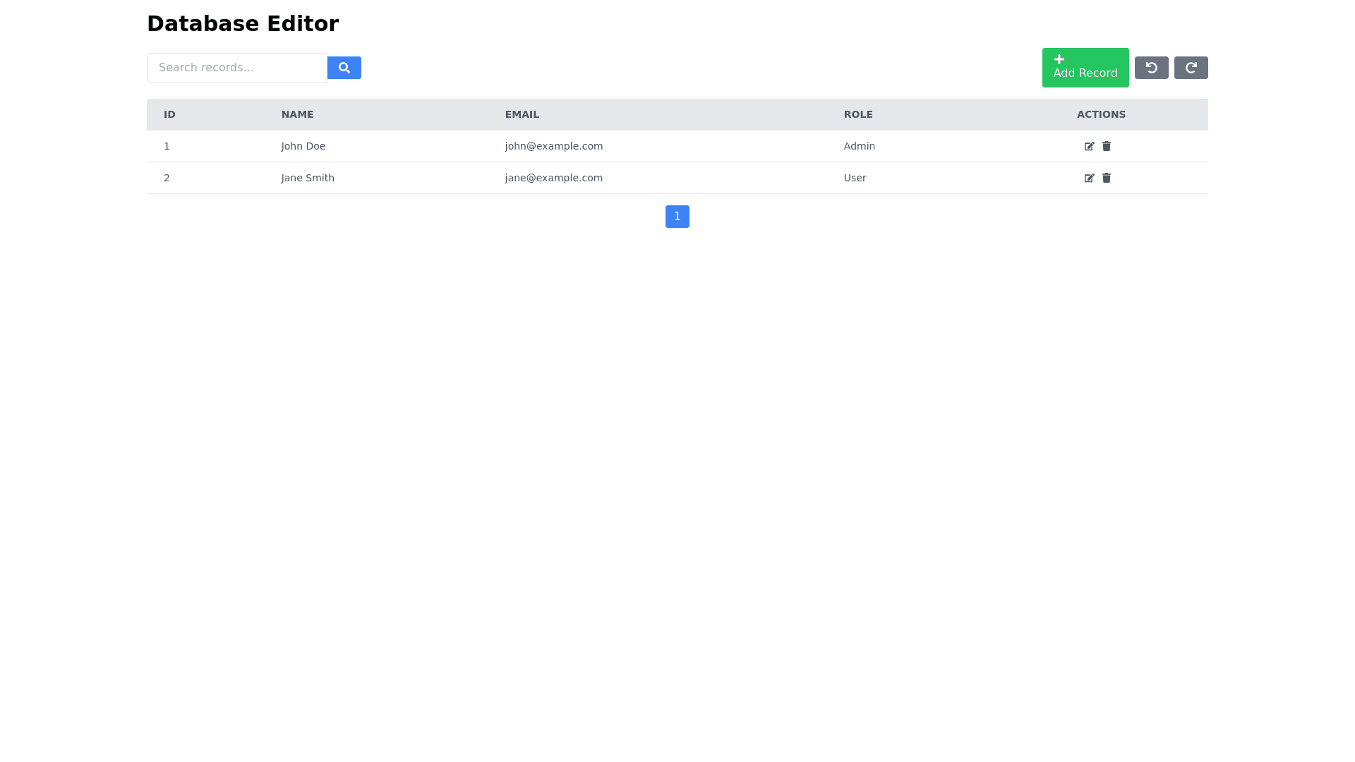Click the Admin role cell
1355x762 pixels.
859,146
